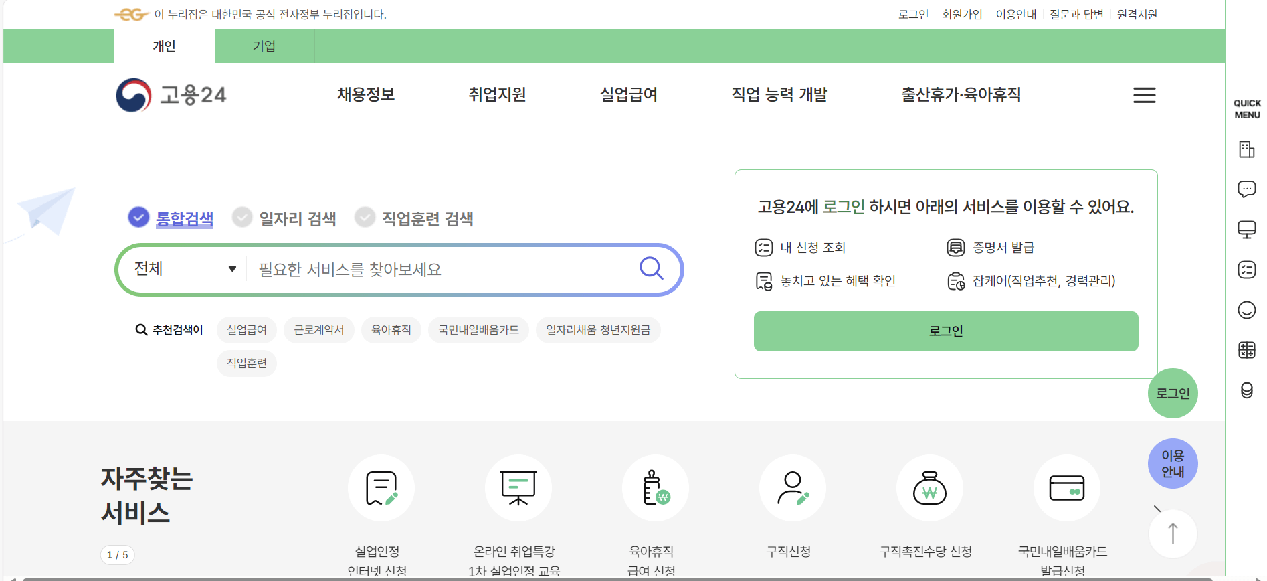
Task: Open quick menu smiley face icon
Action: pos(1246,310)
